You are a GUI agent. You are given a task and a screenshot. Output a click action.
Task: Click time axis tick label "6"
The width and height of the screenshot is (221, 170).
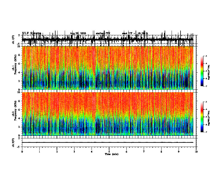[126, 152]
